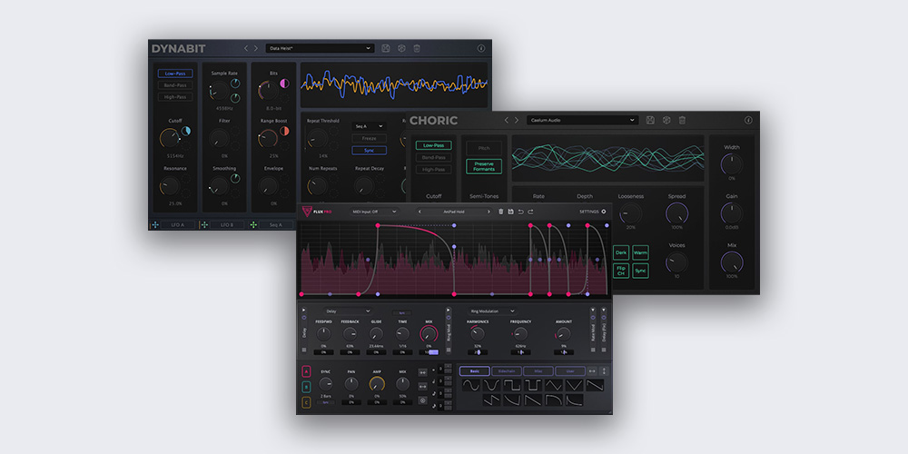The height and width of the screenshot is (454, 908).
Task: Open Settings in Flux Pro
Action: click(593, 212)
